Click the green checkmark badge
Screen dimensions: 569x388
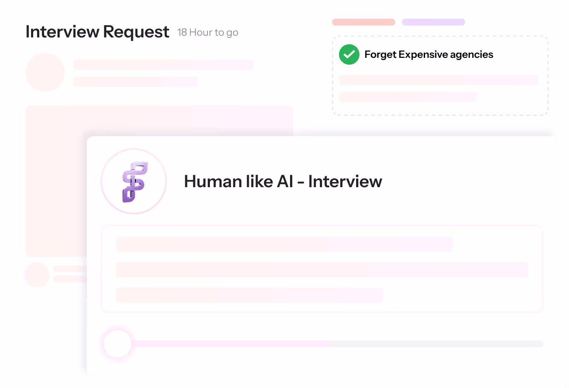click(349, 54)
